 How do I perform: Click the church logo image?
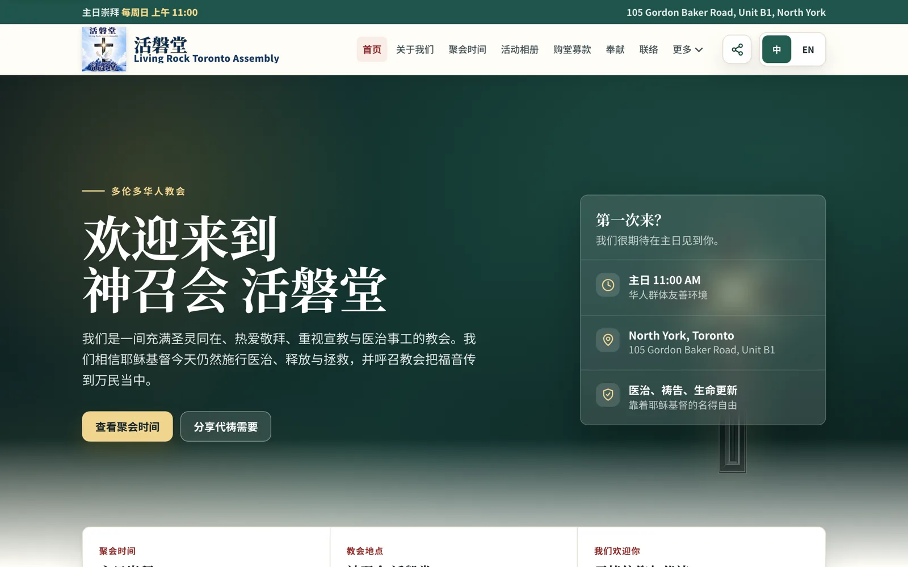click(x=104, y=49)
